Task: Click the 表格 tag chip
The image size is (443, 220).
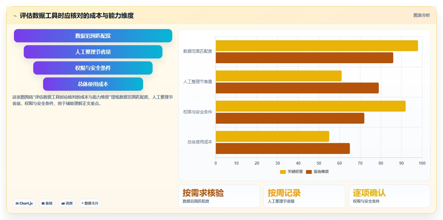Action: pos(47,203)
